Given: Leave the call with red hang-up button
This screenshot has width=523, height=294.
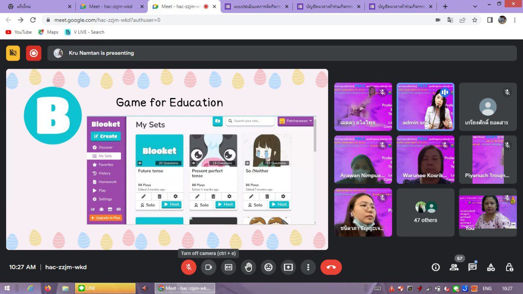Looking at the screenshot, I should pos(331,267).
